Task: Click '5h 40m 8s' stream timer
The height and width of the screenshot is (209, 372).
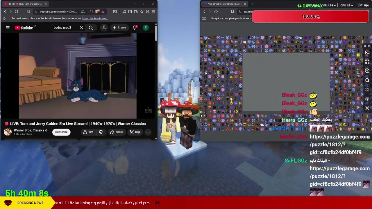Action: tap(27, 193)
